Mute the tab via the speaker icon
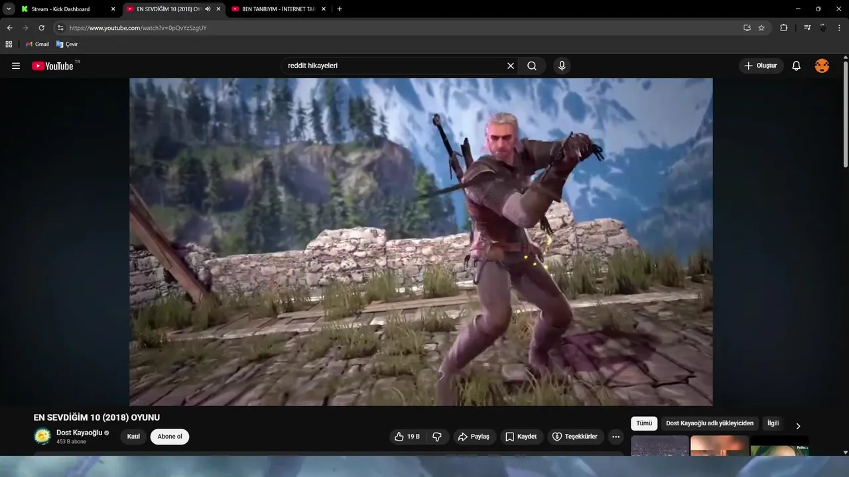849x477 pixels. (x=208, y=9)
